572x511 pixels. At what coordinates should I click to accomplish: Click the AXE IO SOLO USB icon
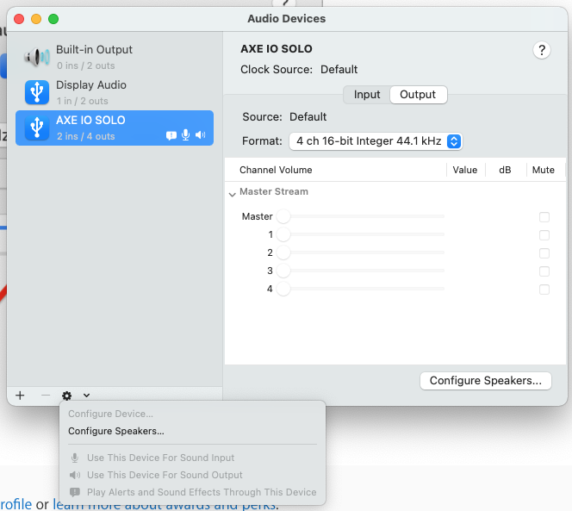[37, 128]
